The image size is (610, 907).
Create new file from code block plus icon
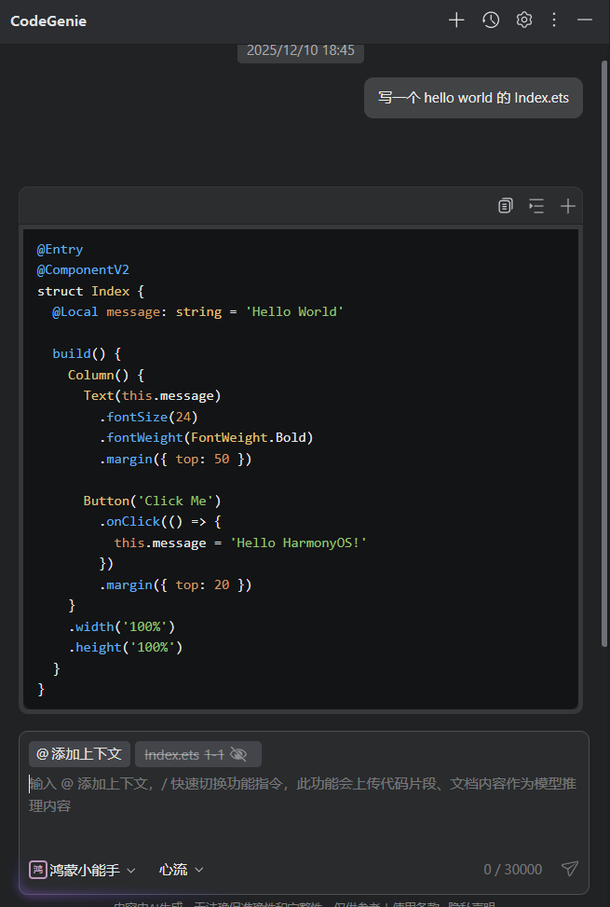(567, 206)
